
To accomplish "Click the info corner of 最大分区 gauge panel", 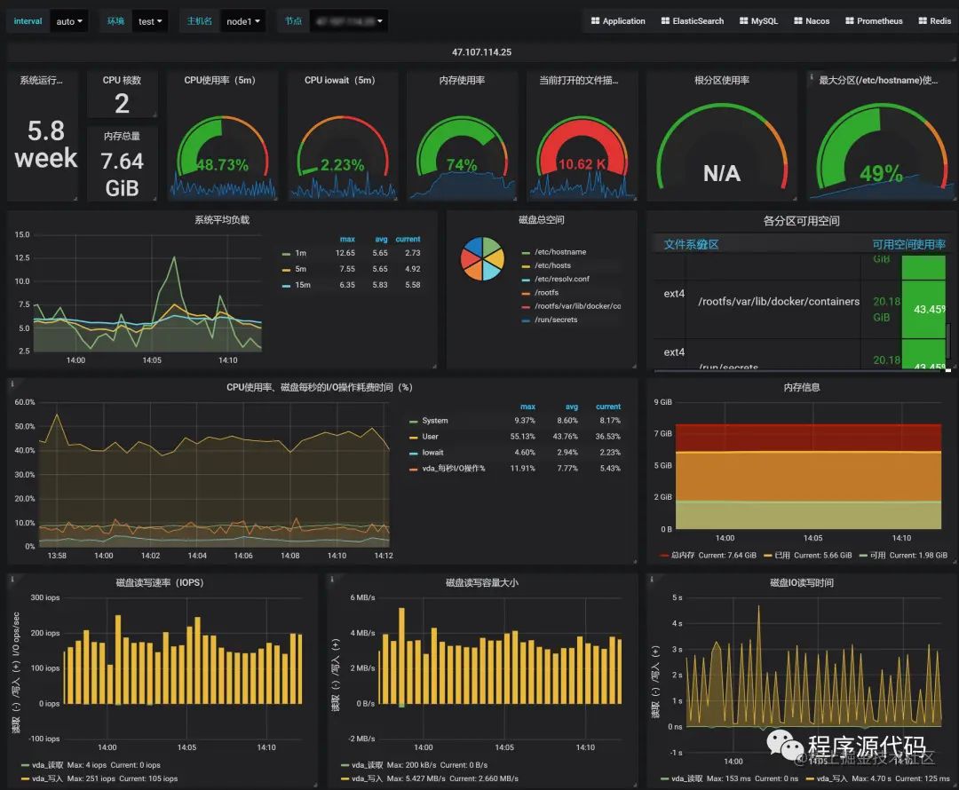I will pos(812,76).
